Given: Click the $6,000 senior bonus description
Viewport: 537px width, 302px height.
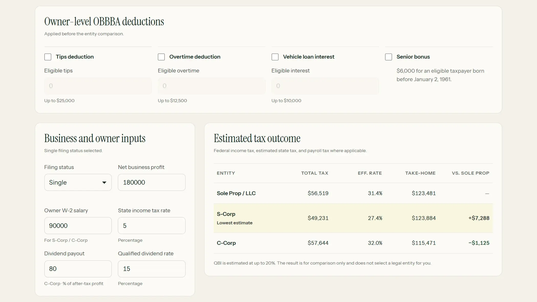Looking at the screenshot, I should coord(440,75).
